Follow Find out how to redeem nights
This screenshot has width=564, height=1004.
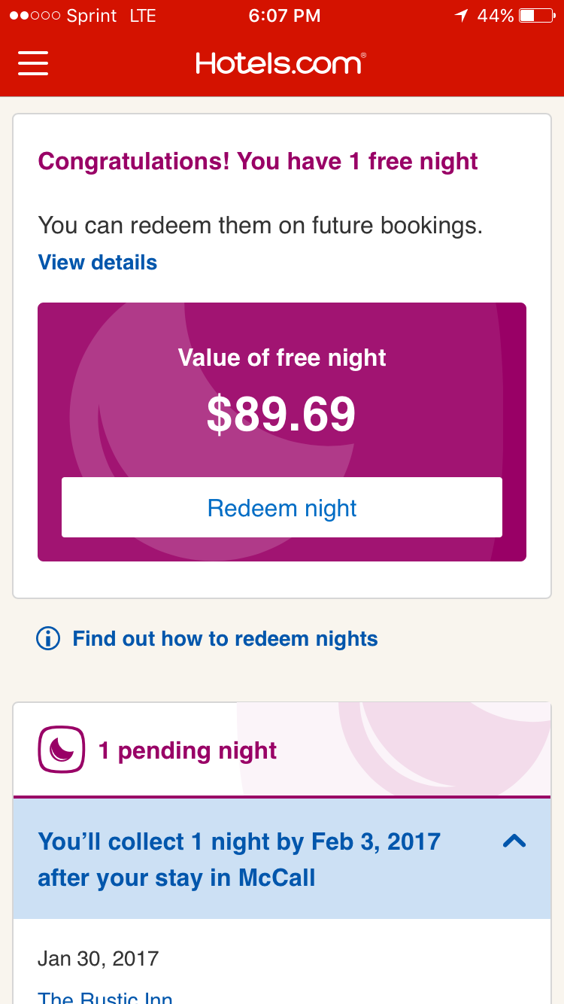224,638
